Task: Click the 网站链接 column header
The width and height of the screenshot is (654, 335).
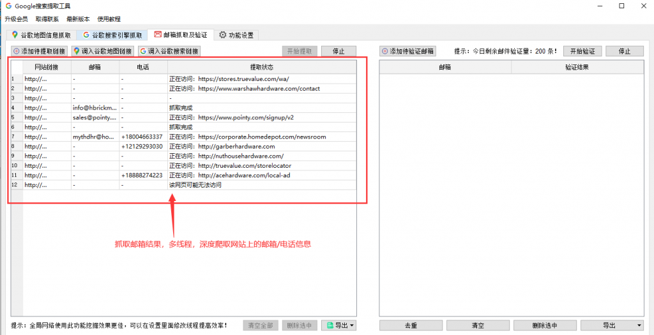Action: tap(47, 67)
